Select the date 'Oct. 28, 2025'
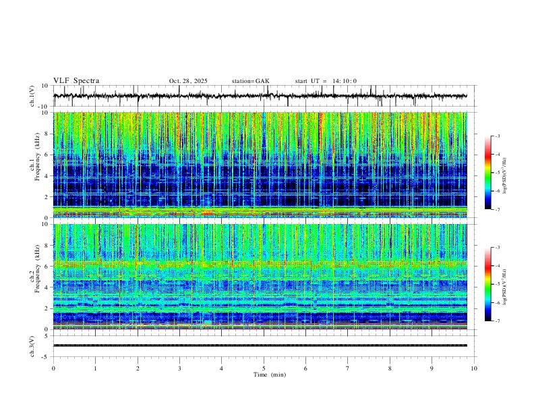Screen dimensions: 534x413 [x=188, y=81]
